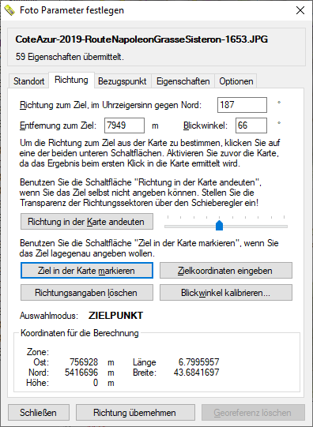This screenshot has width=313, height=427.
Task: Click the Schließen button
Action: [39, 413]
